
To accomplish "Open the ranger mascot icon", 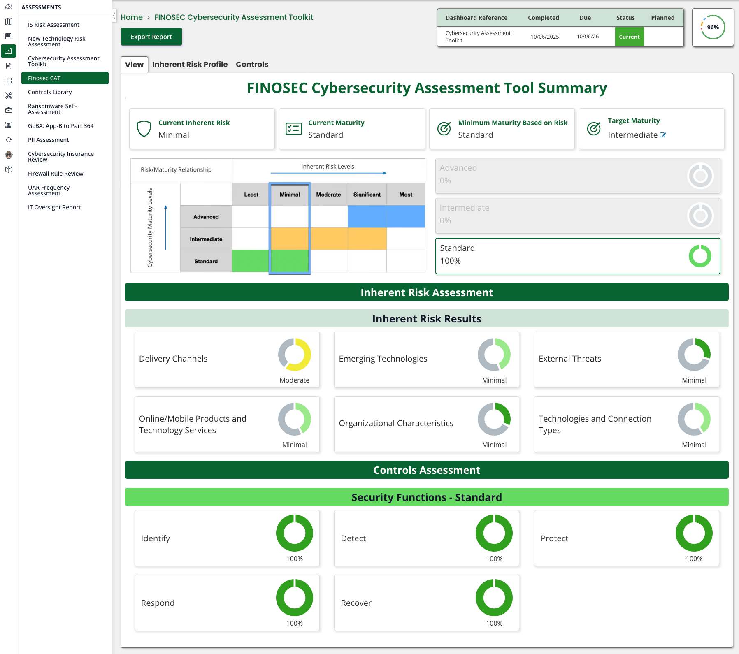I will coord(9,155).
